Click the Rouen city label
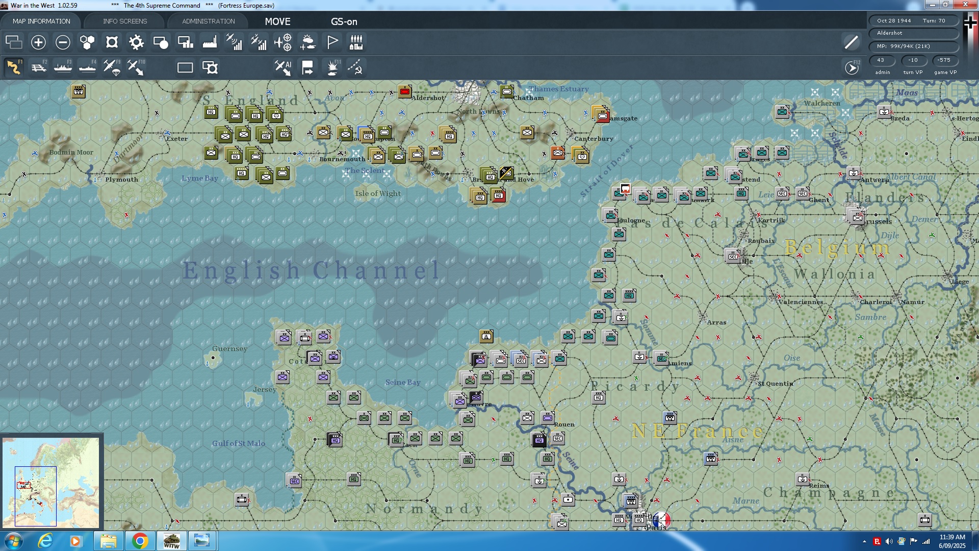 coord(564,424)
